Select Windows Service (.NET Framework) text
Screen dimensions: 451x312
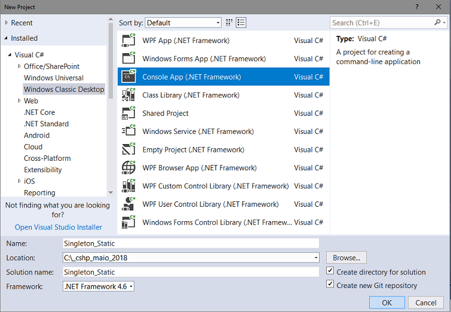point(198,131)
